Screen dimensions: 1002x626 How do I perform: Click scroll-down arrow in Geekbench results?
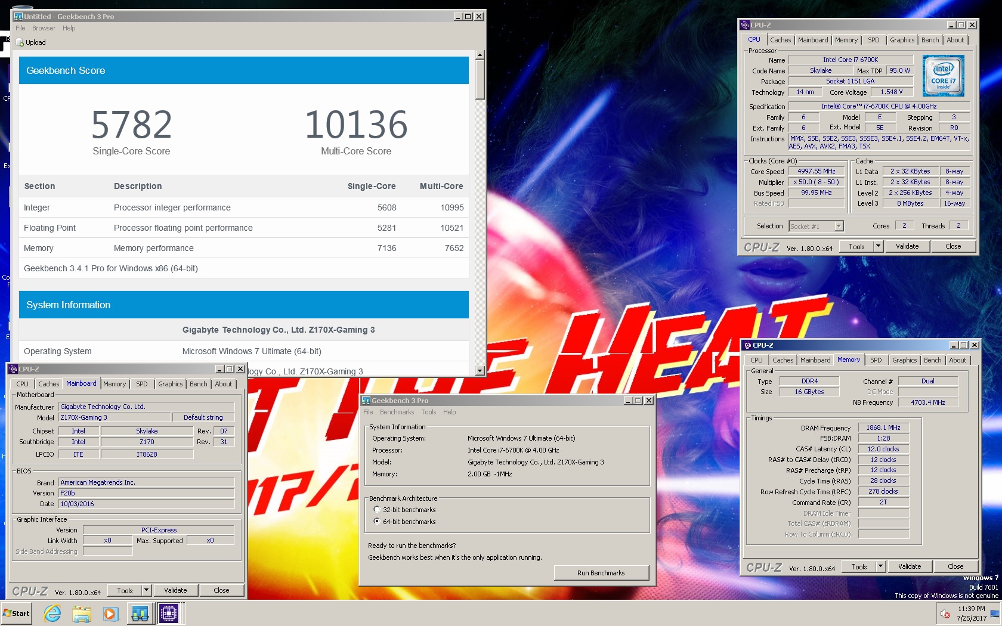click(x=480, y=371)
